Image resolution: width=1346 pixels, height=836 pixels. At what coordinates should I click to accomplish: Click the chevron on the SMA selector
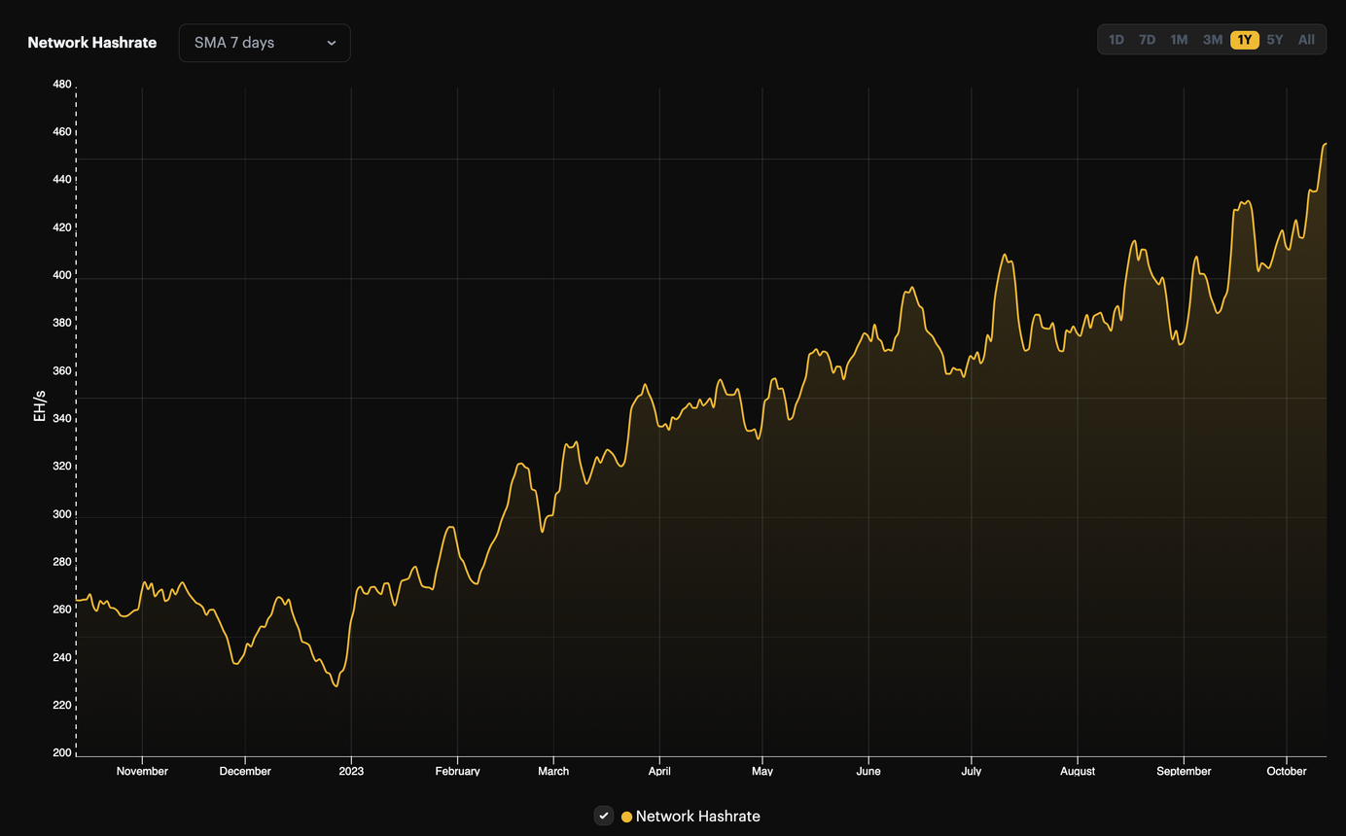click(332, 43)
